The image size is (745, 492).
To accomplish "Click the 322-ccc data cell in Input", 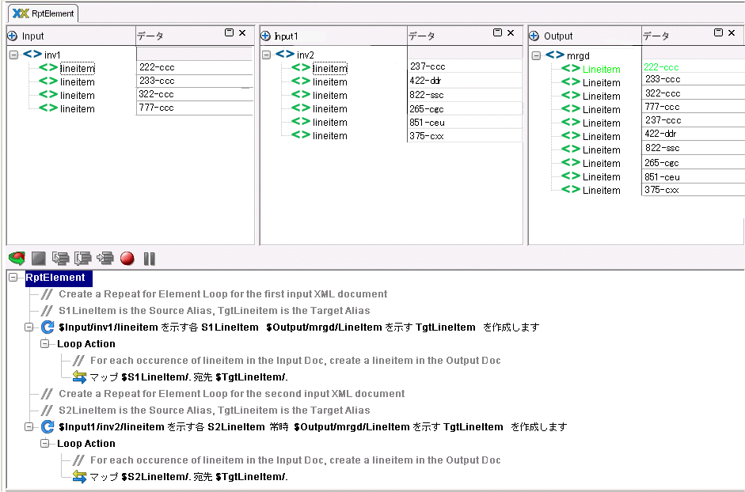I will pyautogui.click(x=194, y=94).
